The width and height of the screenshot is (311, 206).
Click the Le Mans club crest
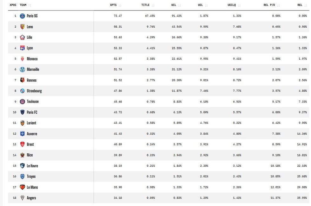23,187
